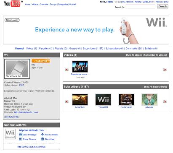Click See full profile link
This screenshot has height=153, width=173.
[x=11, y=117]
